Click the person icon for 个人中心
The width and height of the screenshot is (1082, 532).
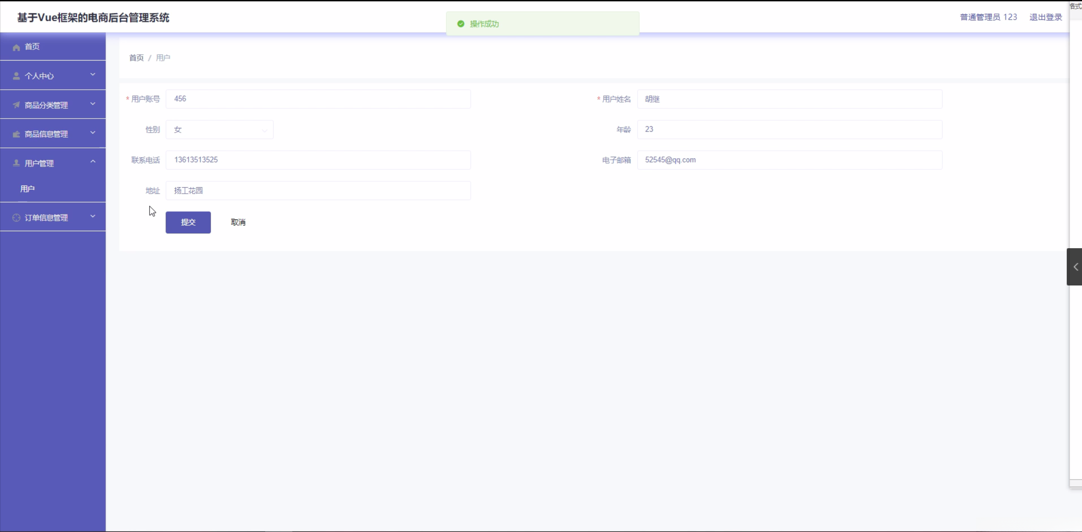[x=16, y=76]
